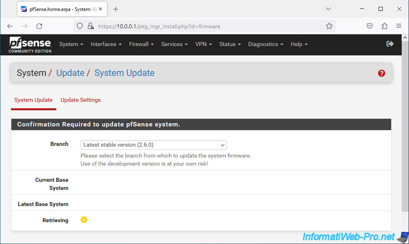Click the Retrieving gear spinner icon
The height and width of the screenshot is (244, 409).
tap(84, 220)
